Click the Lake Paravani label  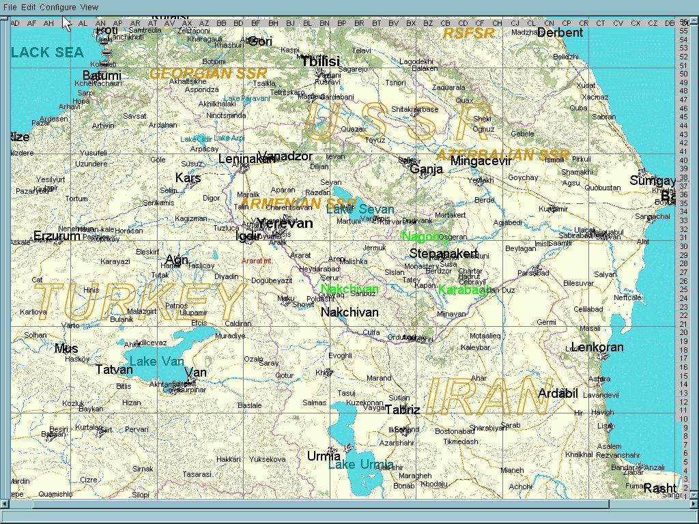tap(247, 98)
